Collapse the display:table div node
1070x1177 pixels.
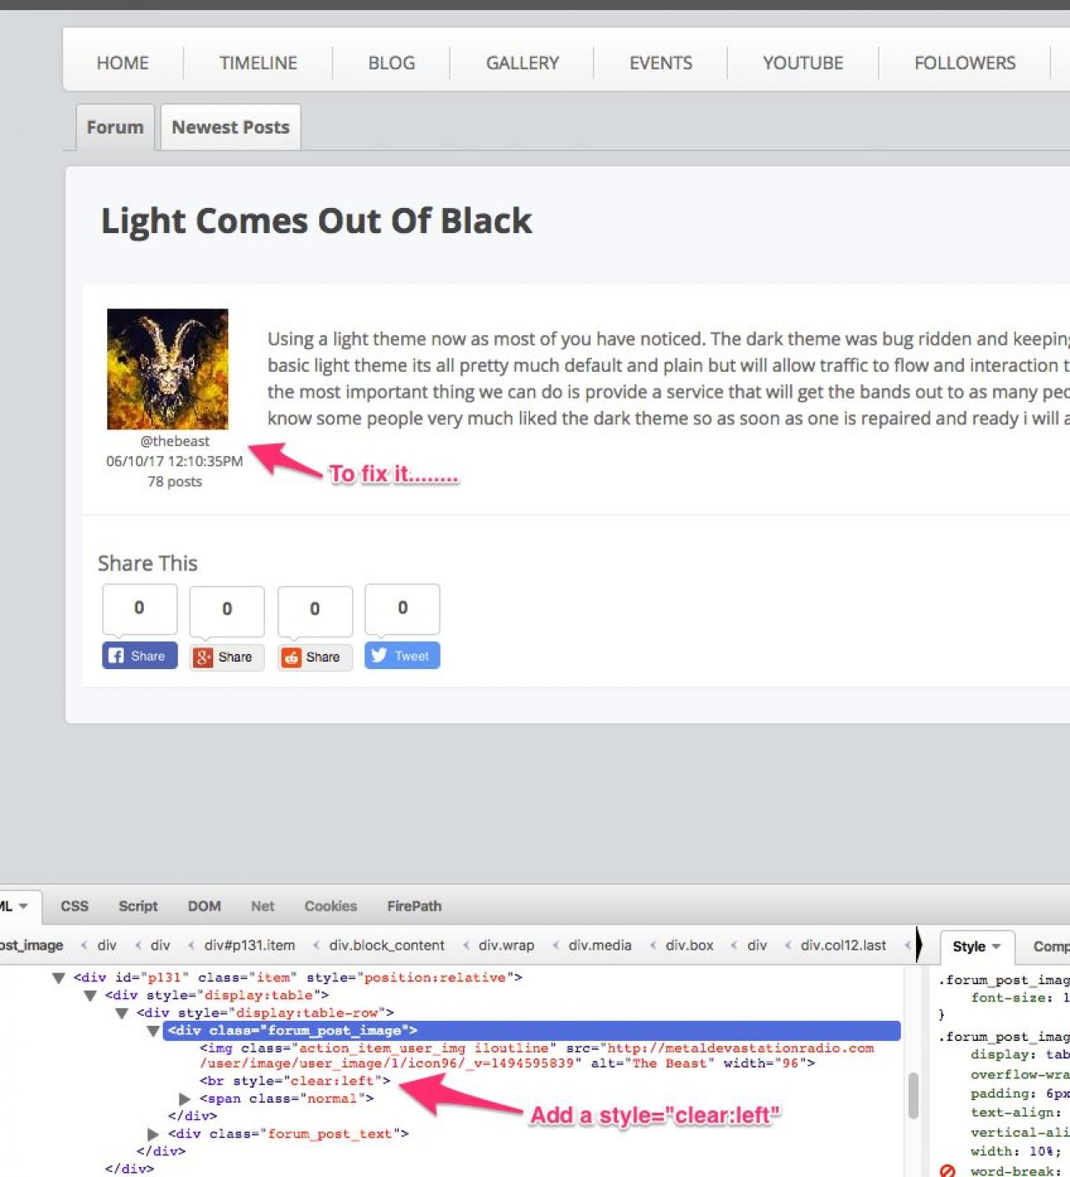pos(90,996)
